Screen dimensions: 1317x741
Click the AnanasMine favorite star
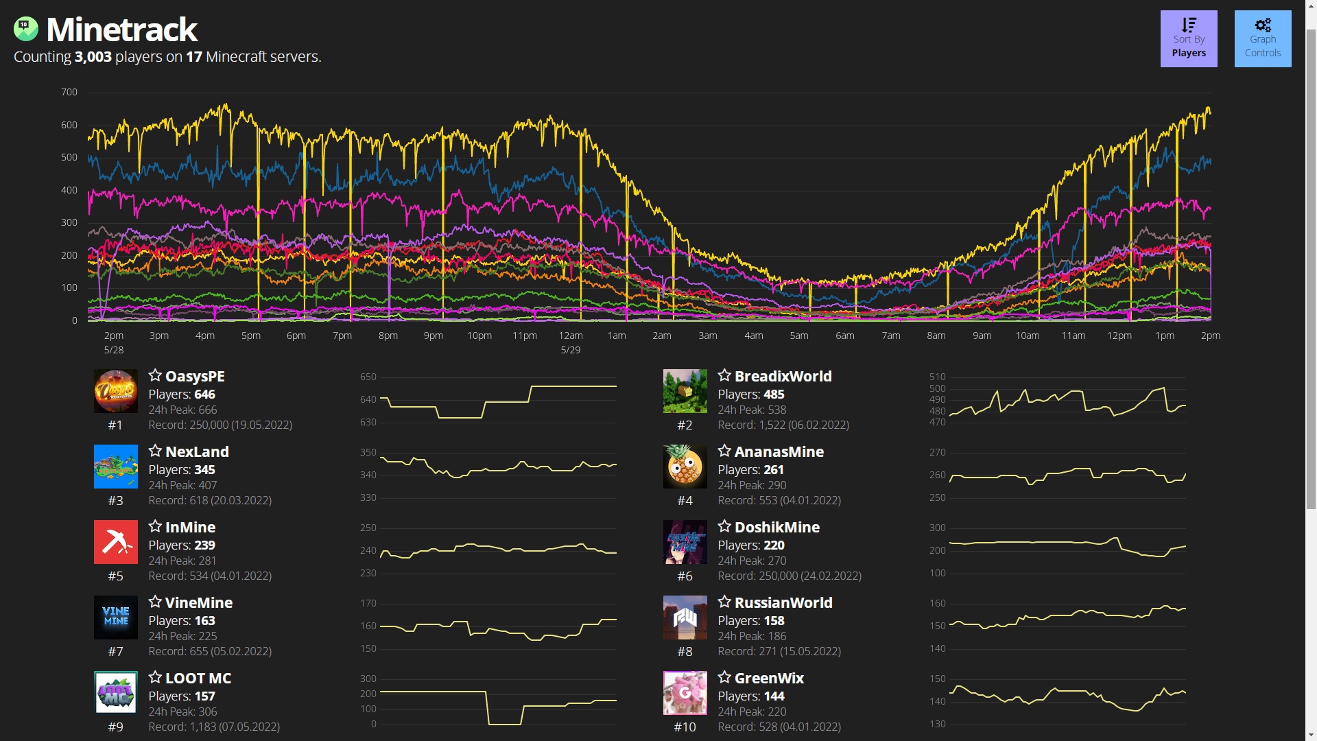click(x=724, y=451)
